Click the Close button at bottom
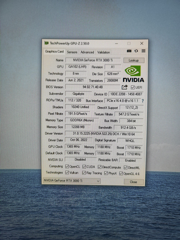 click(133, 182)
